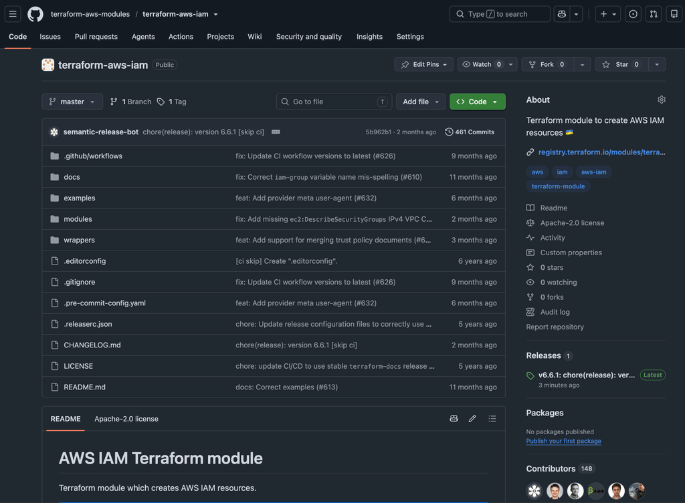Screen dimensions: 685x503
Task: Open the Readme link in About
Action: point(553,208)
